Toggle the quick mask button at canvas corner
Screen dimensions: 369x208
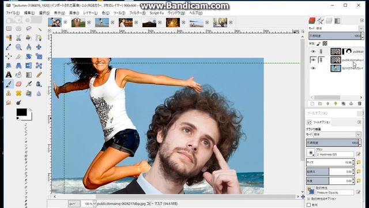50,196
